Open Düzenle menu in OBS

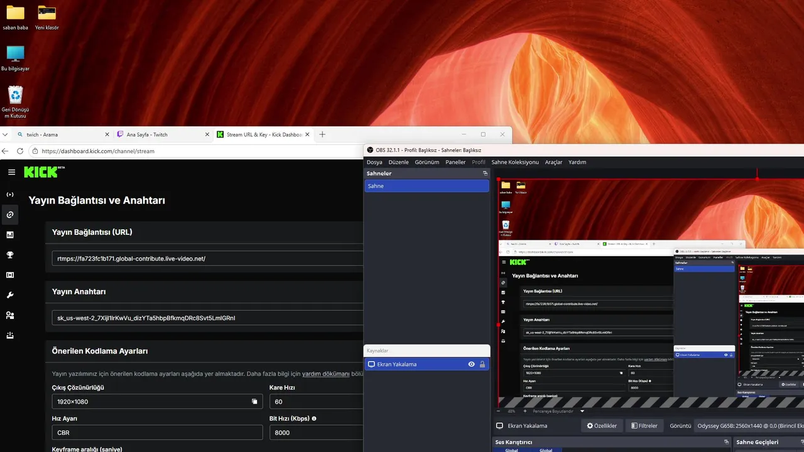[398, 162]
